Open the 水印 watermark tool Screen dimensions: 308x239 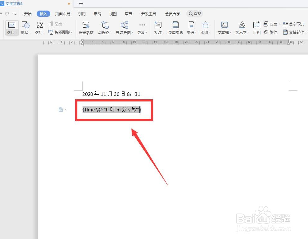point(205,27)
